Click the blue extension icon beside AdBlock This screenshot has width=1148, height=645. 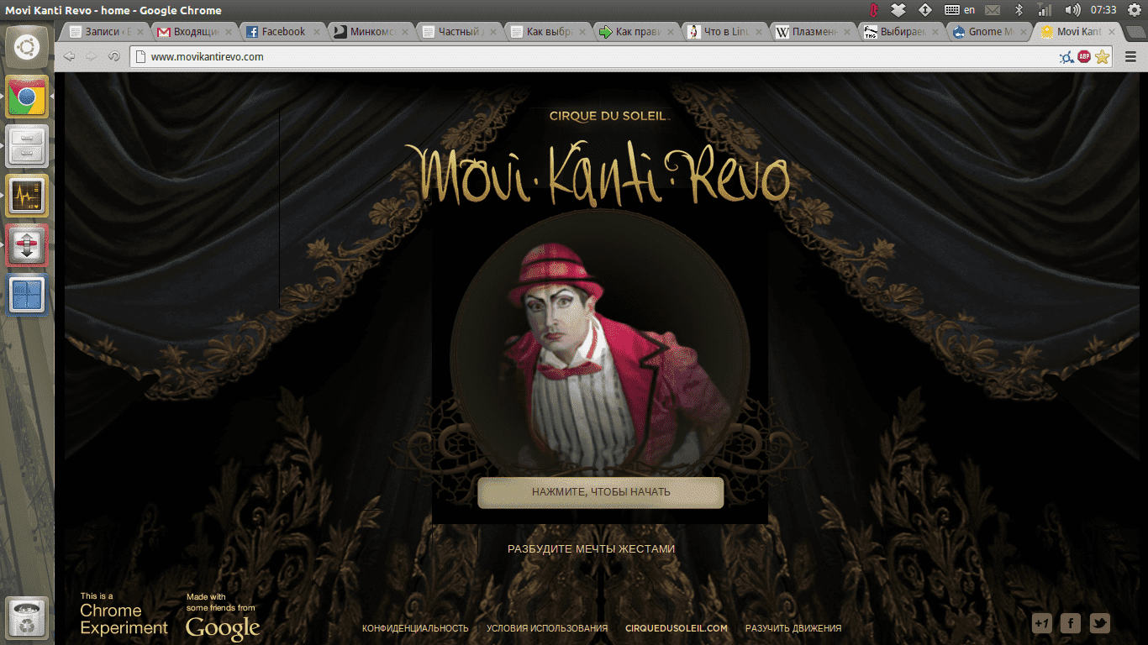[x=1066, y=57]
